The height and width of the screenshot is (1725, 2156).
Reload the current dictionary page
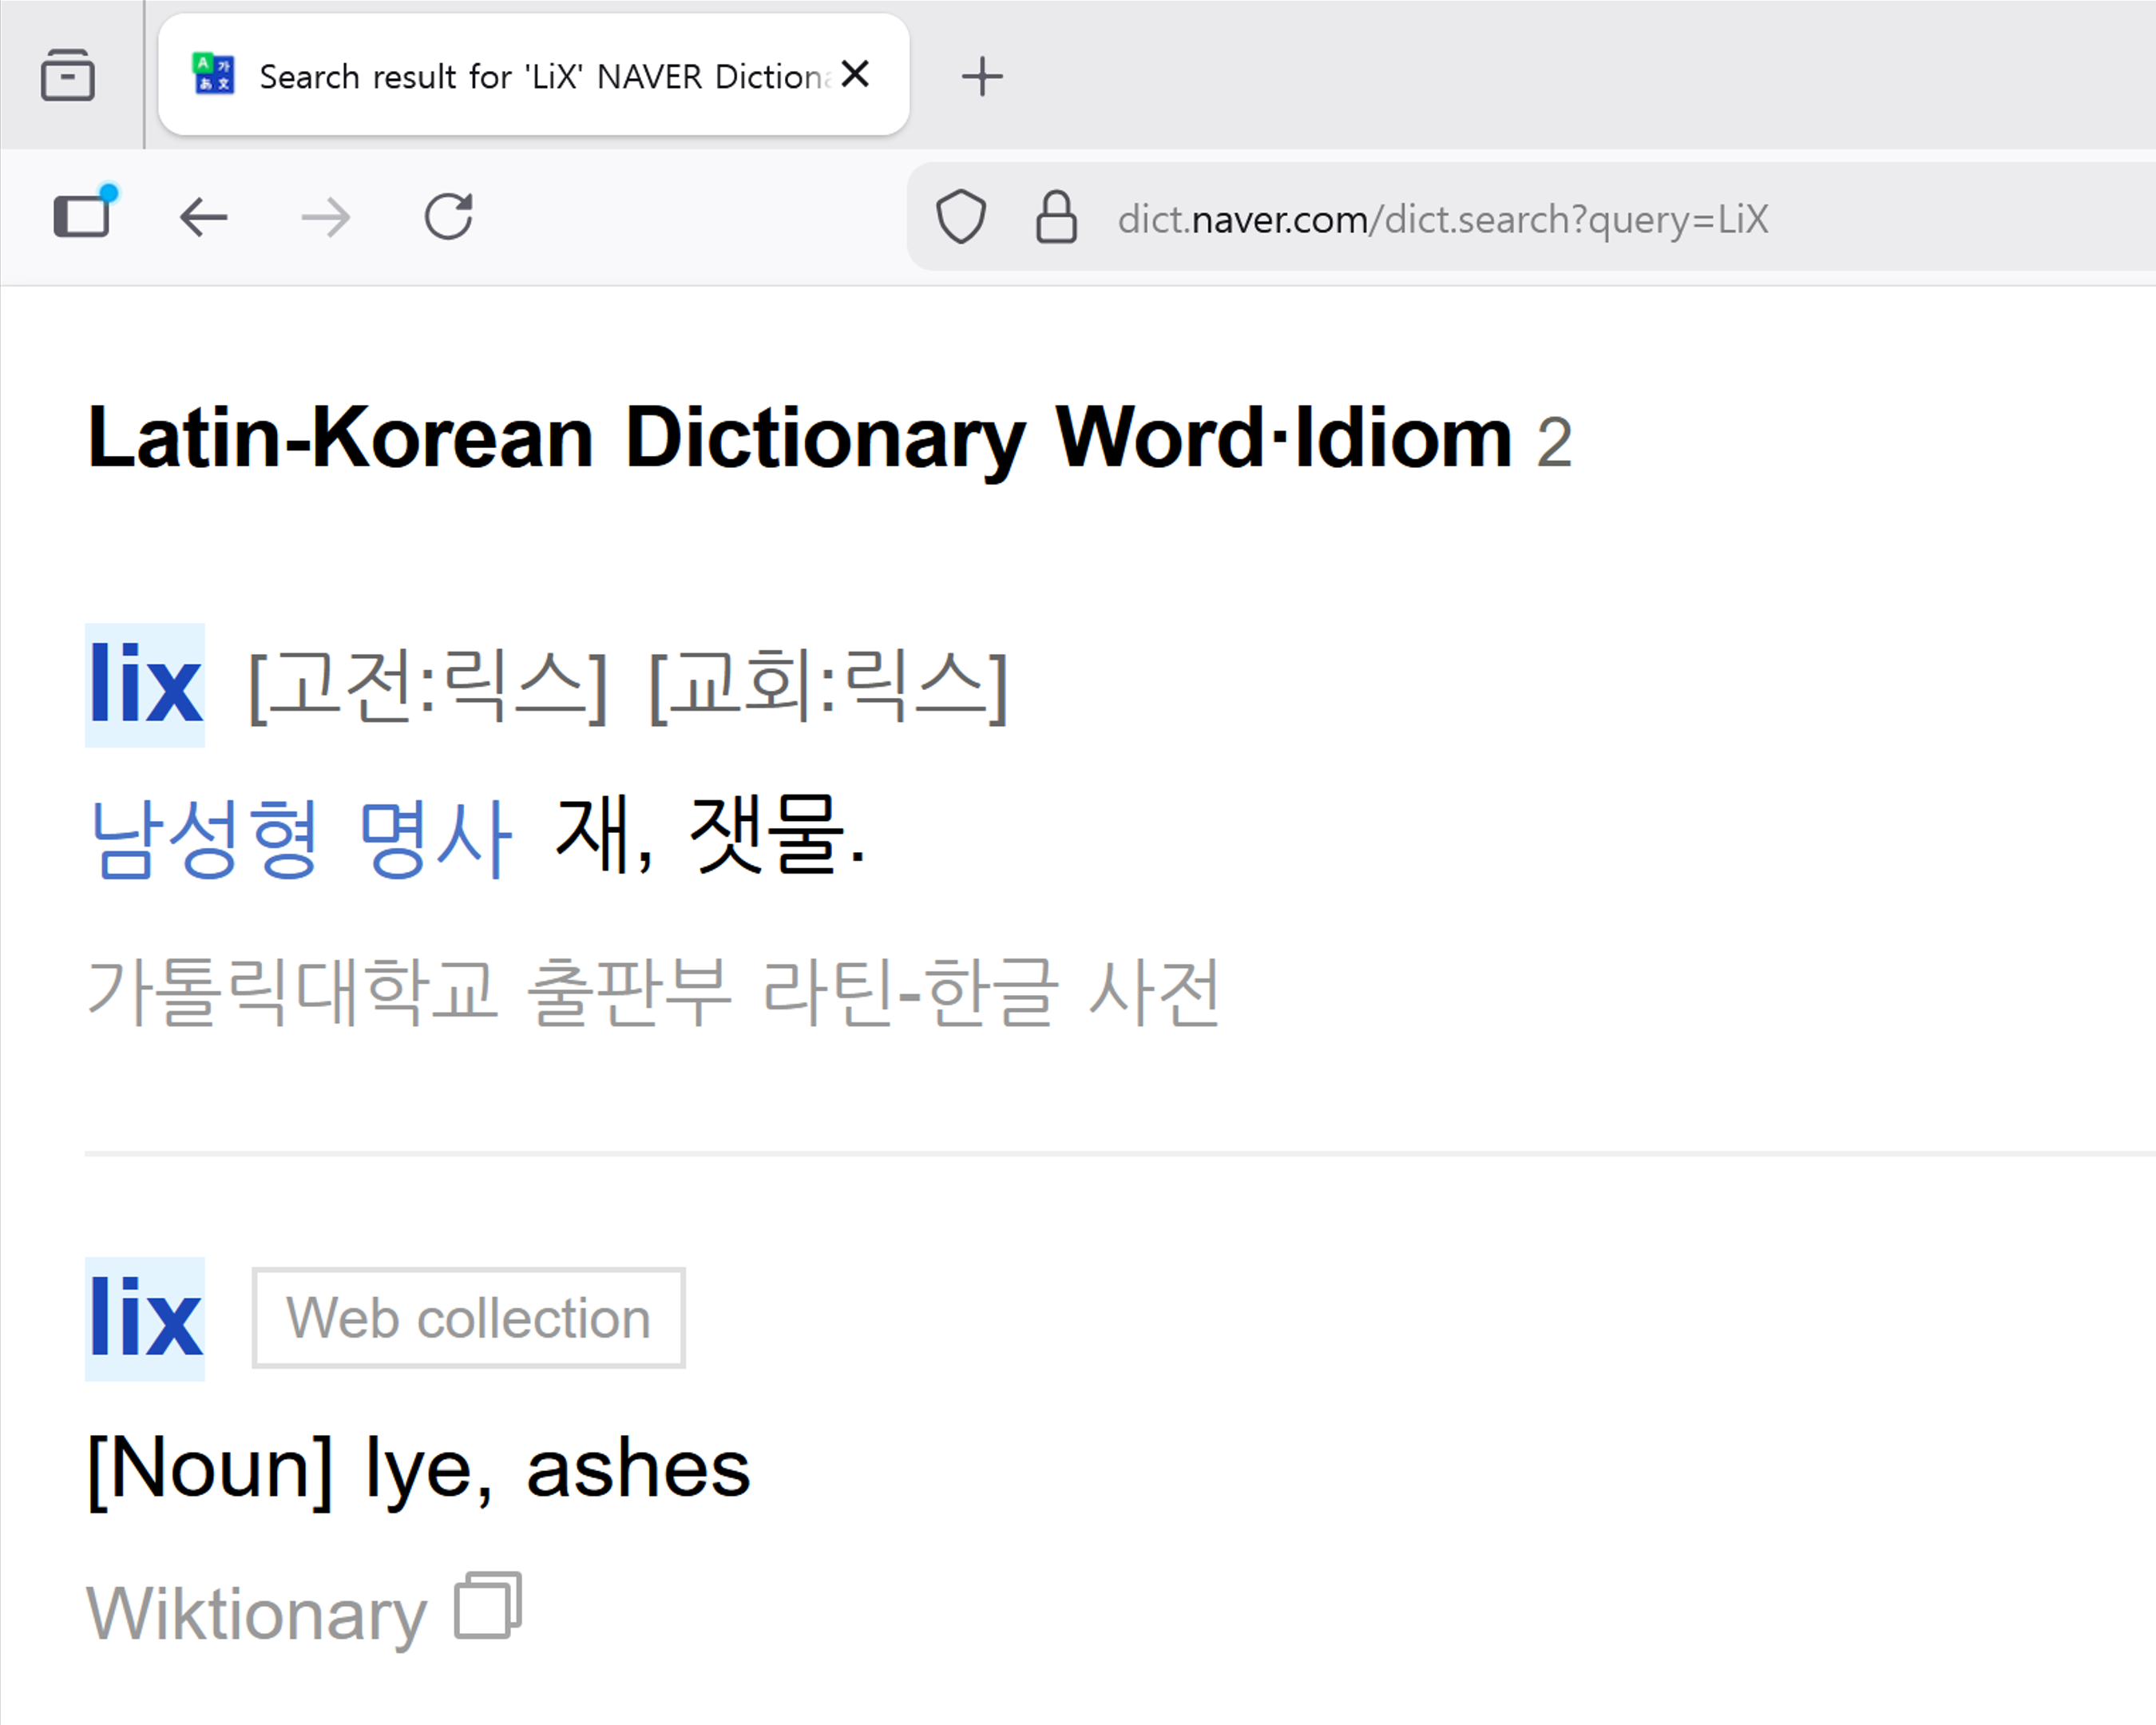pos(448,217)
